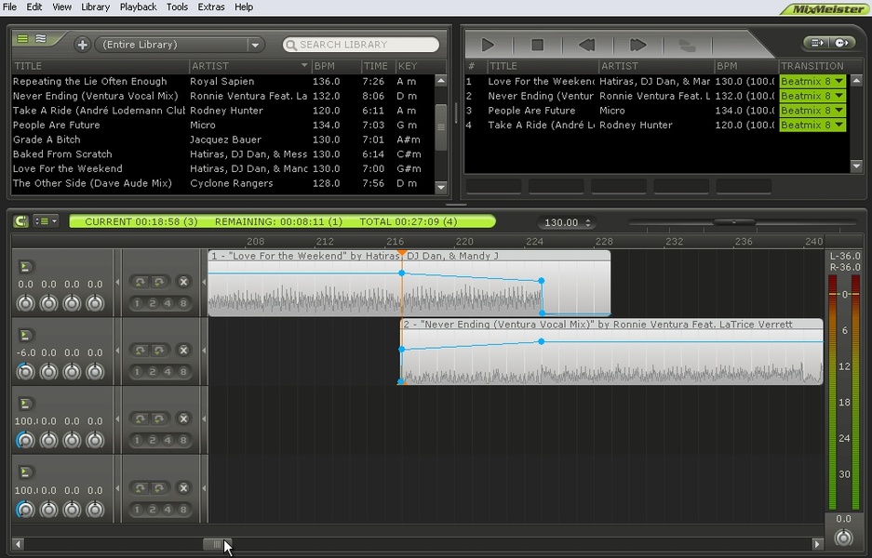Switch library to list view icon
Image resolution: width=872 pixels, height=558 pixels.
[x=22, y=38]
